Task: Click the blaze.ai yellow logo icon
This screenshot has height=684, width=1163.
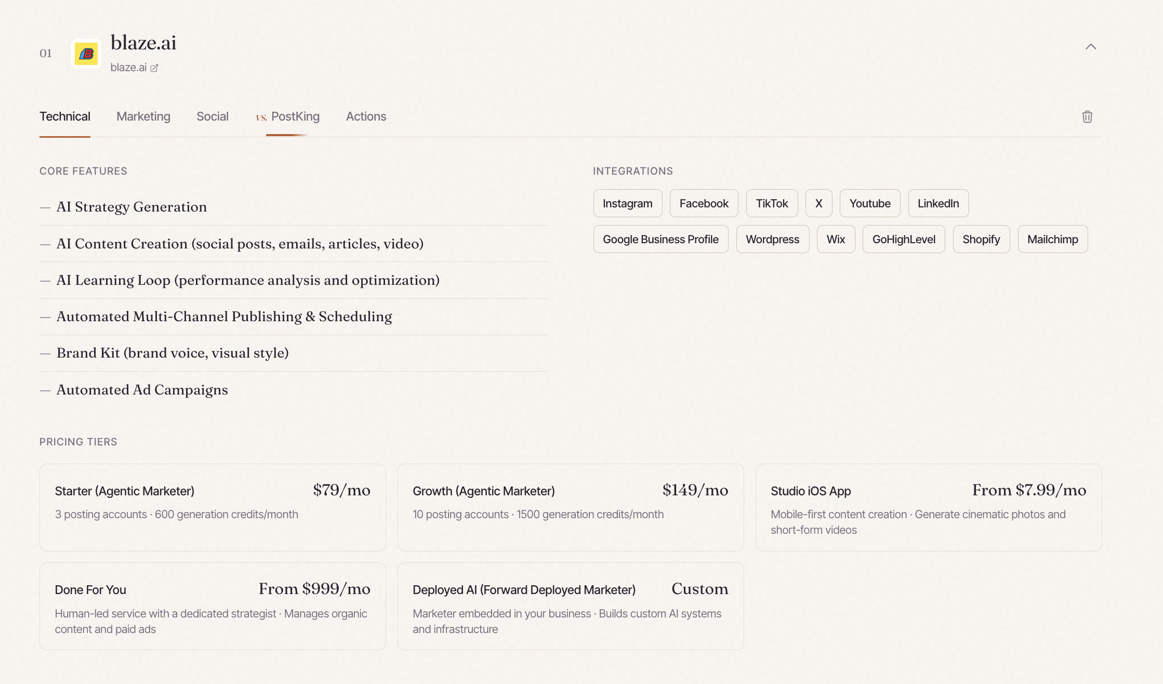Action: click(86, 54)
